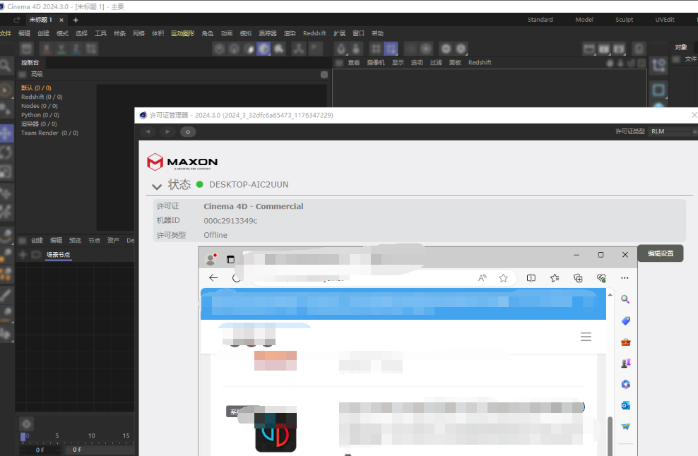Click the hierarchy node toolbar icon

[x=299, y=49]
